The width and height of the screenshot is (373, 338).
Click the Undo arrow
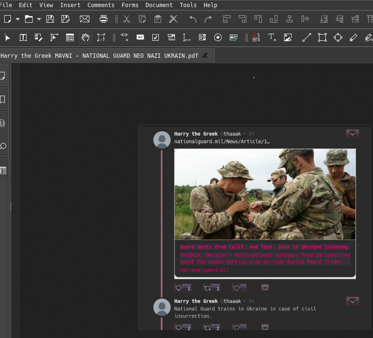[x=193, y=19]
